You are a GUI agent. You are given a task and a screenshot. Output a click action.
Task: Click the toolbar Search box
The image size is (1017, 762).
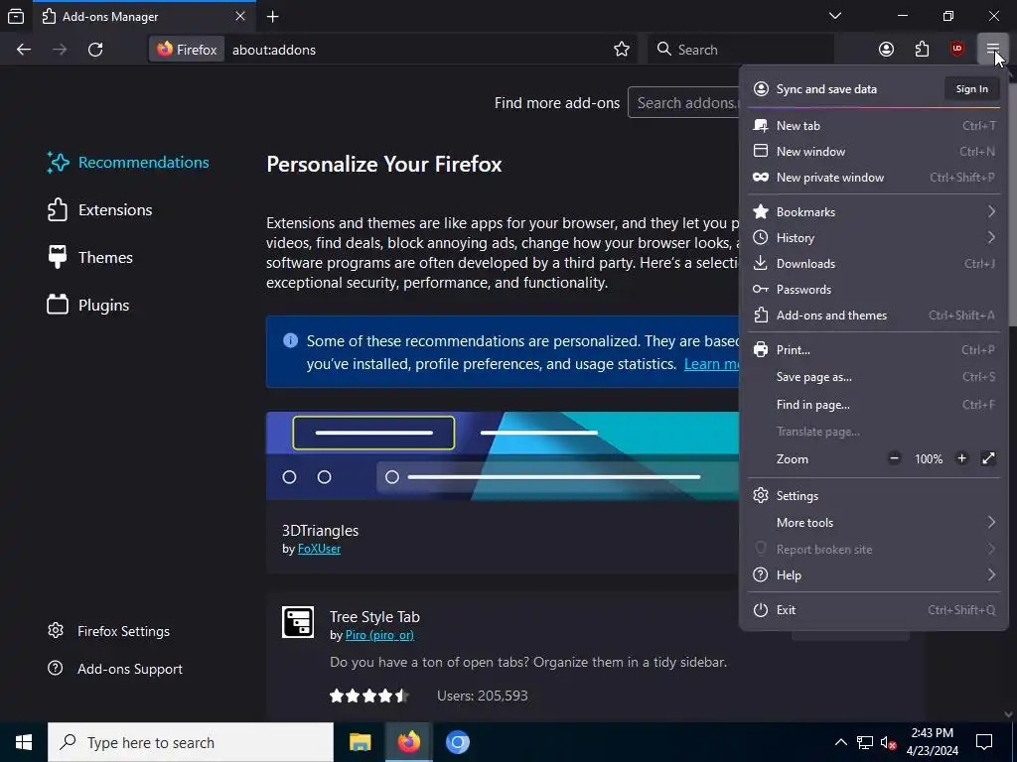coord(741,50)
